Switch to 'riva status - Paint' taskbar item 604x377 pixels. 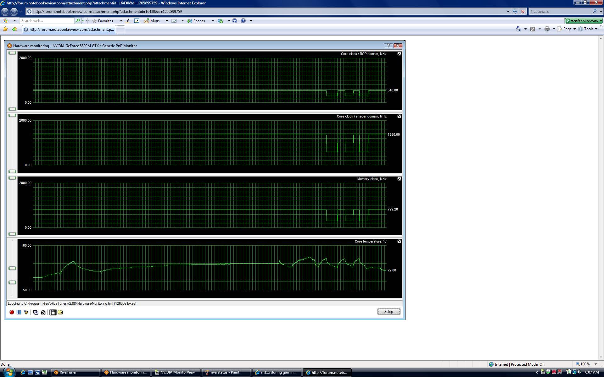point(226,372)
